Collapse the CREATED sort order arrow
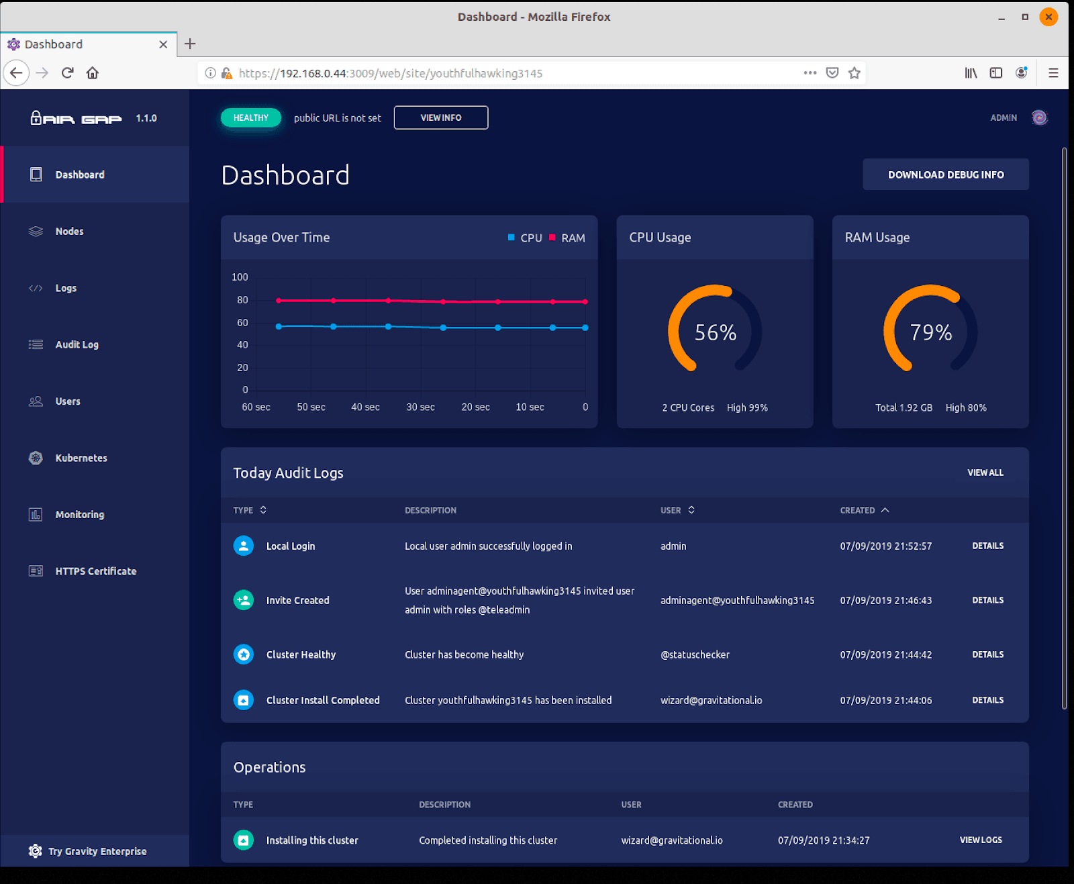1074x884 pixels. click(x=885, y=510)
